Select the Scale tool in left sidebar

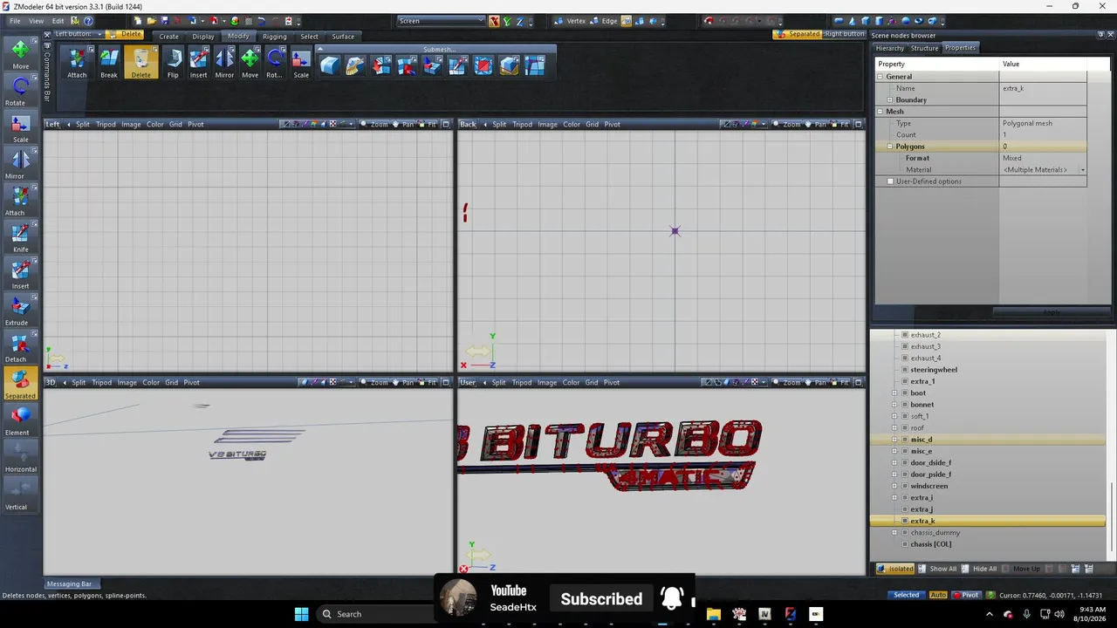pyautogui.click(x=20, y=127)
